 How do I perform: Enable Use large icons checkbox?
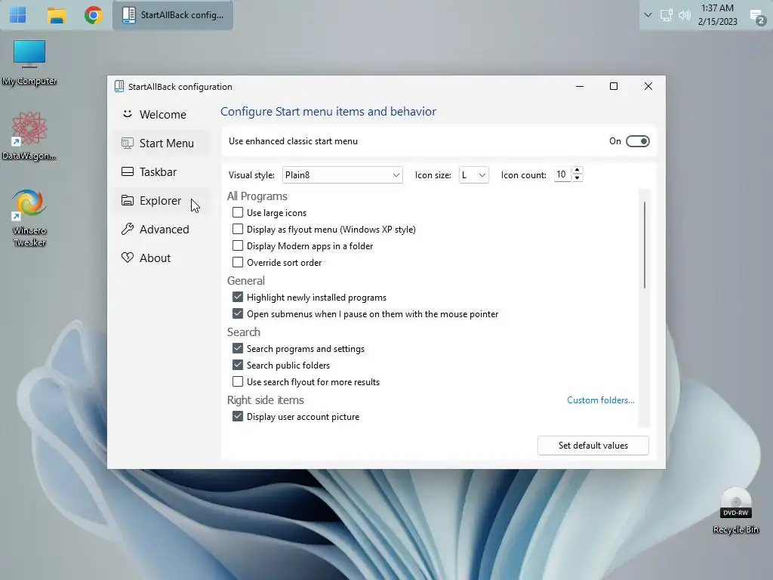238,212
